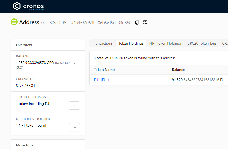
Task: Go to the CRC20 Token Txns tab
Action: (202, 43)
